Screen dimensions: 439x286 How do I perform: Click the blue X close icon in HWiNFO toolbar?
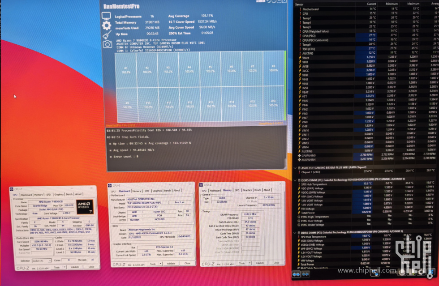(431, 272)
